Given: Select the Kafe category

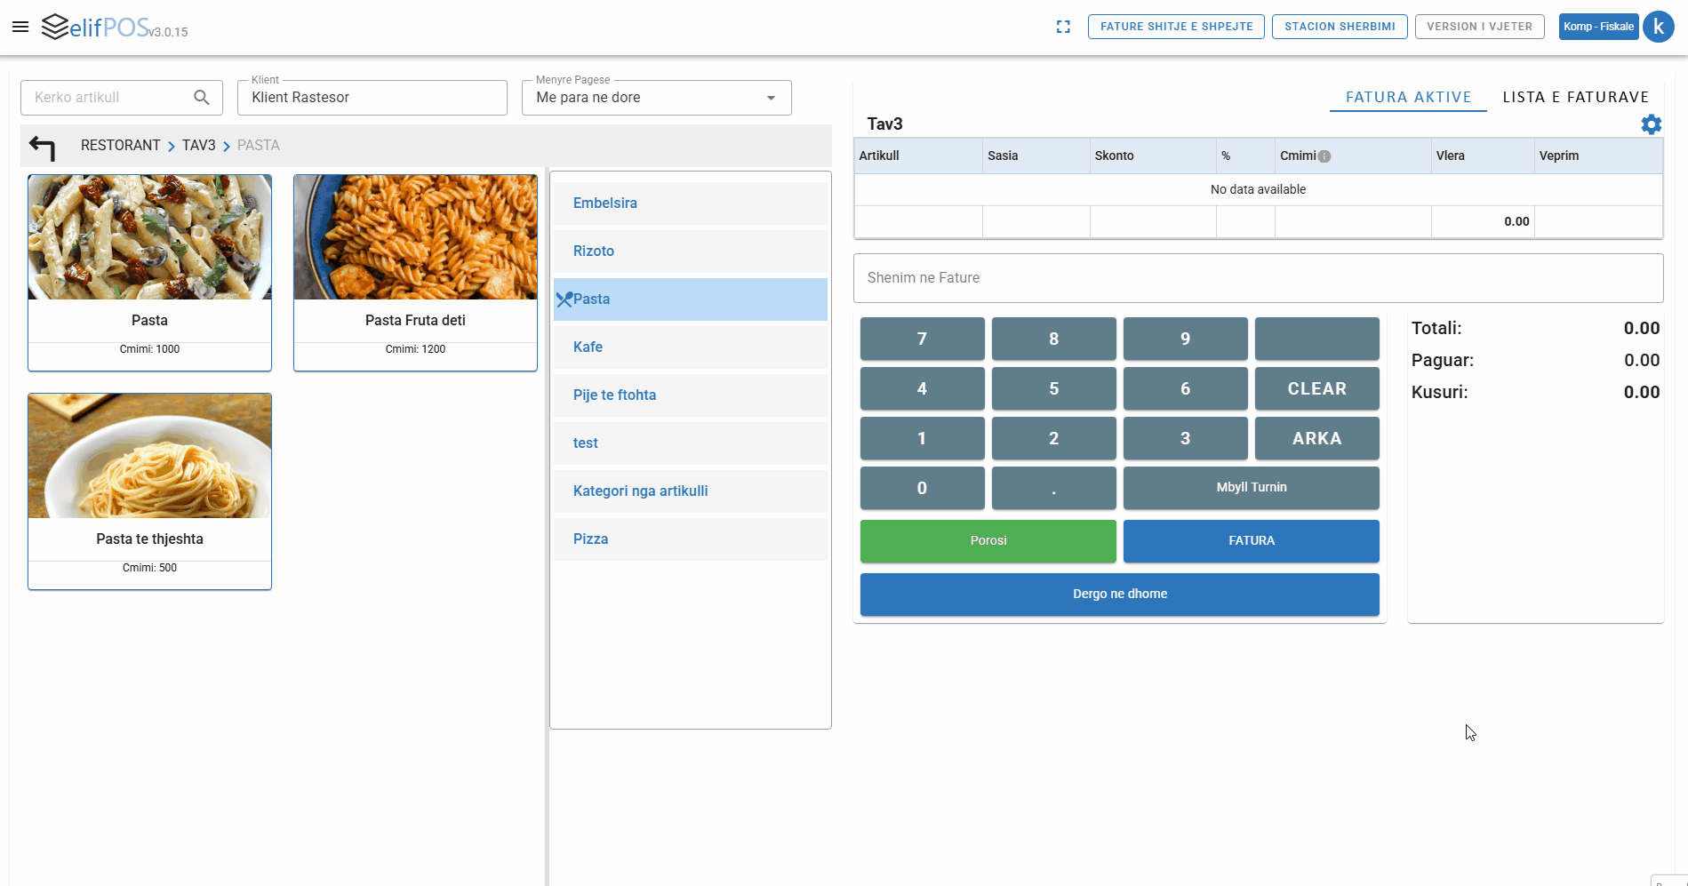Looking at the screenshot, I should 691,347.
